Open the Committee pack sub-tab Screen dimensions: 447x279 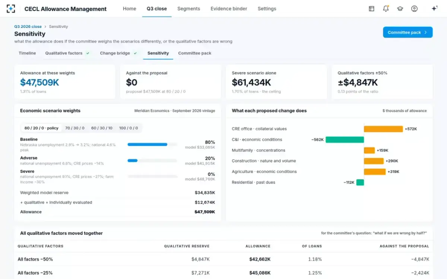tap(195, 53)
